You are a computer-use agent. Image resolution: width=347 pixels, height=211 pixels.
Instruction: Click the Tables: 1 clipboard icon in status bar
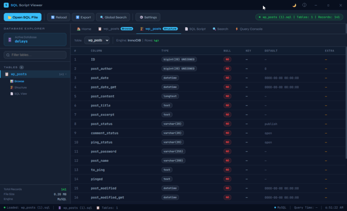pos(98,208)
